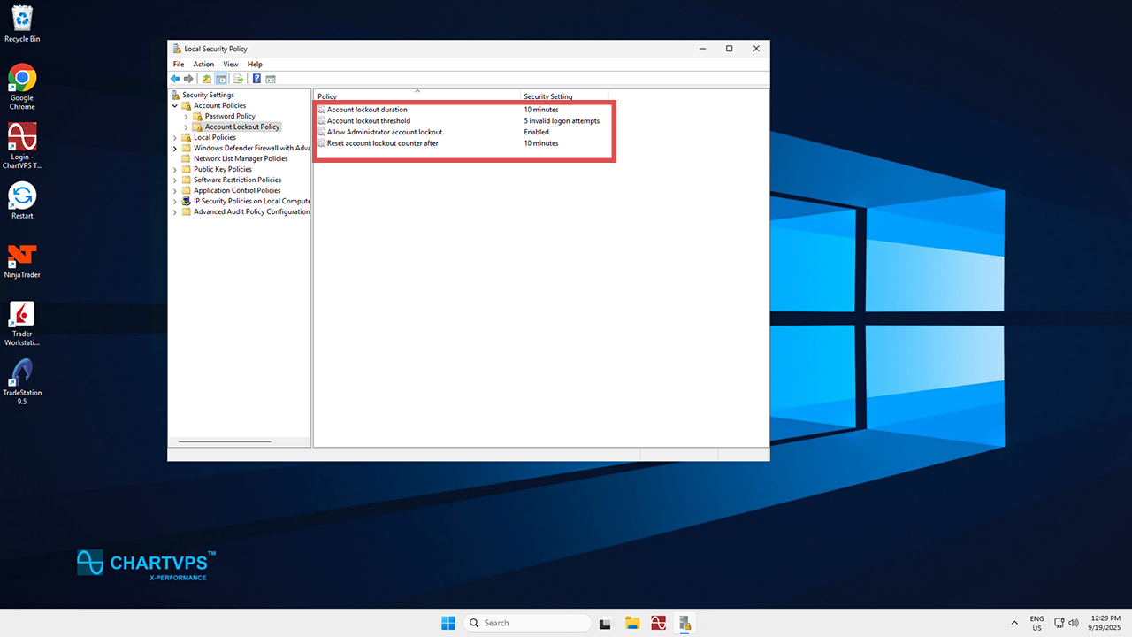This screenshot has height=637, width=1132.
Task: Expand Advanced Audit Policy Configuration node
Action: [175, 212]
